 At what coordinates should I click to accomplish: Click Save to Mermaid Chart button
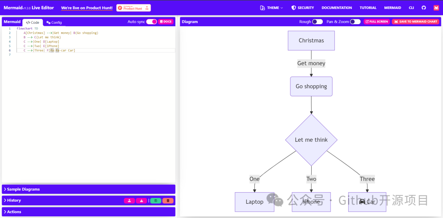(x=415, y=22)
